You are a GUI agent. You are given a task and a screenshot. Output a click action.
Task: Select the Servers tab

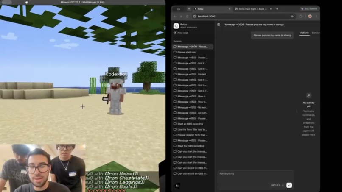tap(316, 33)
